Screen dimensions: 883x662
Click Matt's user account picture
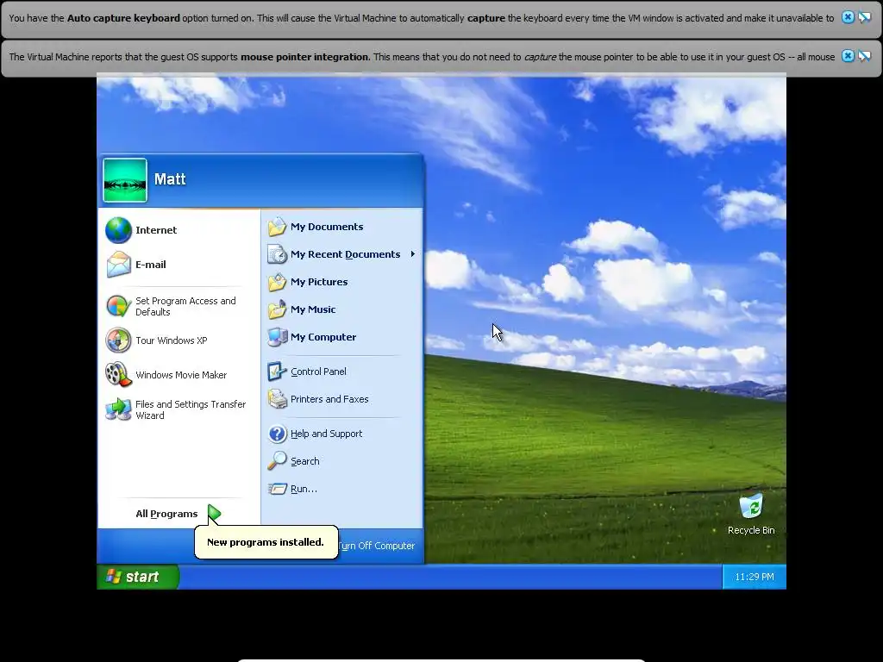[125, 180]
